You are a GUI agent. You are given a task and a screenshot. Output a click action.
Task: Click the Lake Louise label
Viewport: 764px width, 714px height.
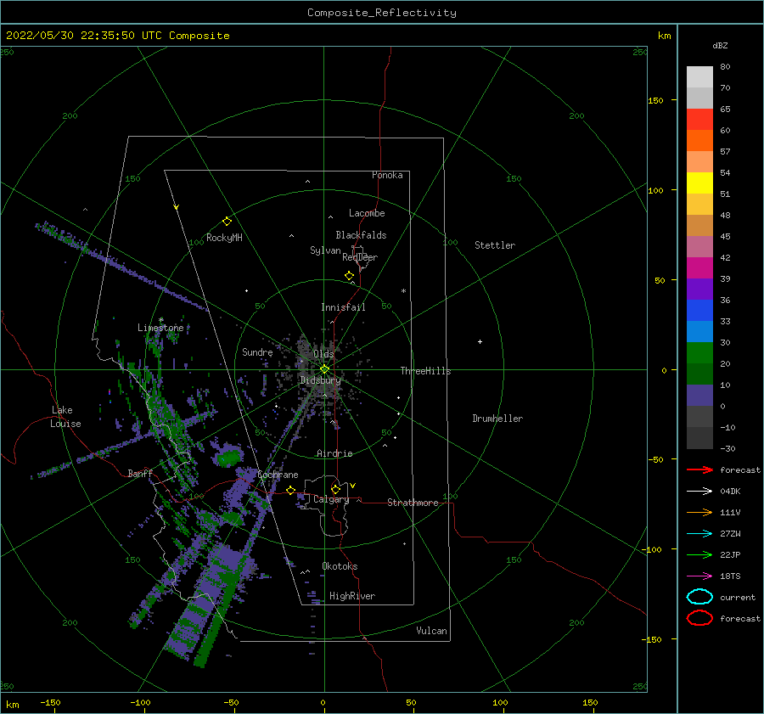65,417
